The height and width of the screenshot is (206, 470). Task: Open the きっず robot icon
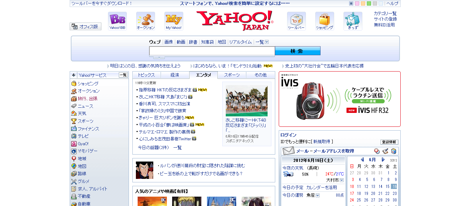(x=353, y=21)
